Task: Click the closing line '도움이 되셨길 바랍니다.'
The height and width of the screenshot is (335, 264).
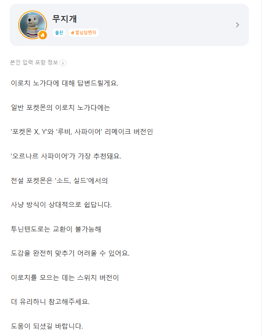Action: point(46,326)
